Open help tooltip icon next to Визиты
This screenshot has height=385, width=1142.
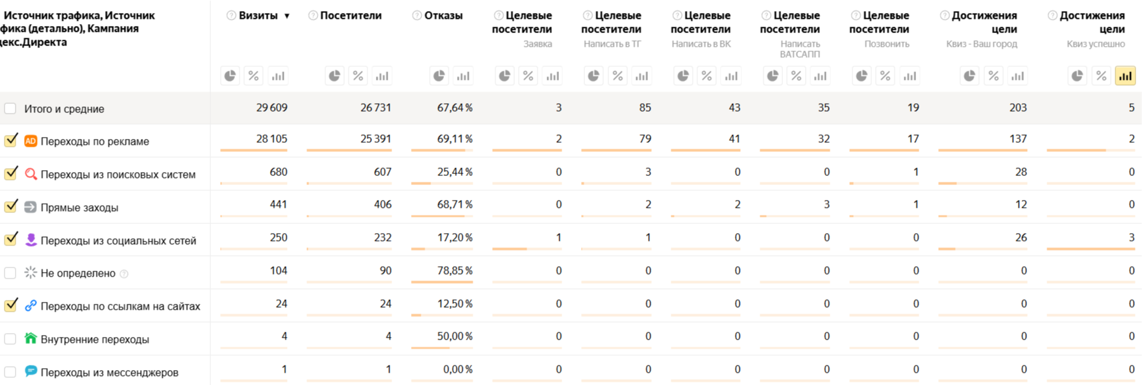(x=231, y=16)
